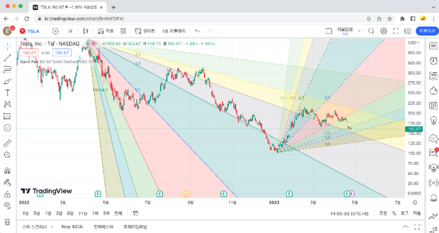Click the compare or add symbol plus icon

(56, 31)
